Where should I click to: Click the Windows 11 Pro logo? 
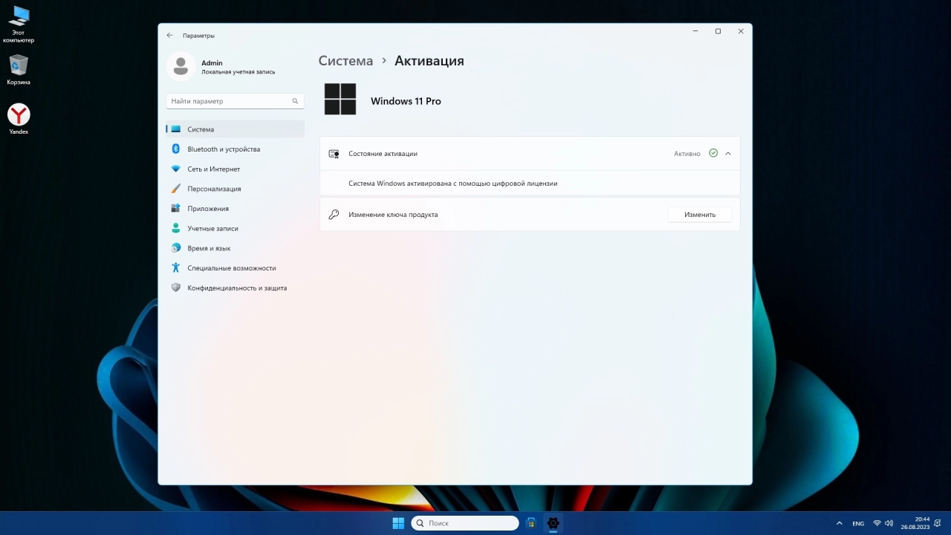click(340, 99)
